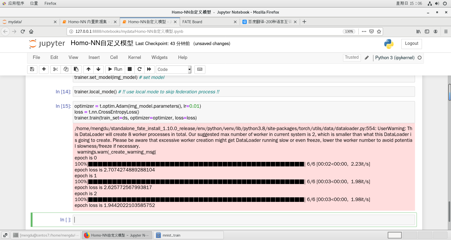Image resolution: width=451 pixels, height=240 pixels.
Task: Click the pencil edit mode icon
Action: click(x=367, y=58)
